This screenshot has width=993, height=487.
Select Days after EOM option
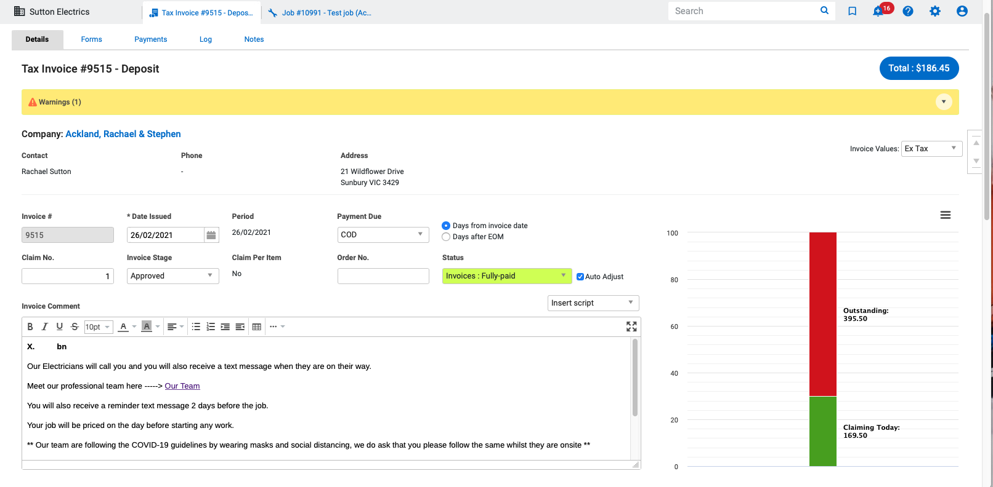tap(446, 237)
